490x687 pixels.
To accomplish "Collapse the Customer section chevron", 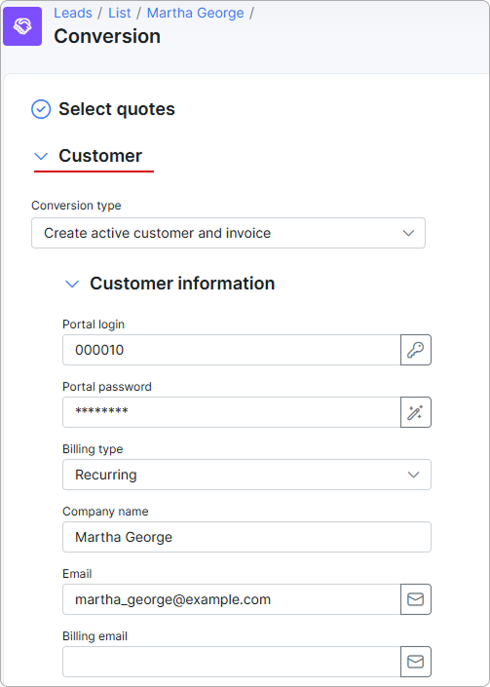I will pos(41,156).
